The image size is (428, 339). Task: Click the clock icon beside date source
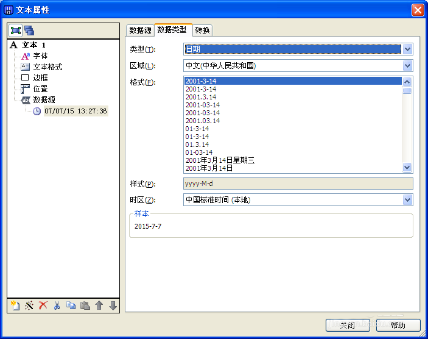tap(37, 111)
